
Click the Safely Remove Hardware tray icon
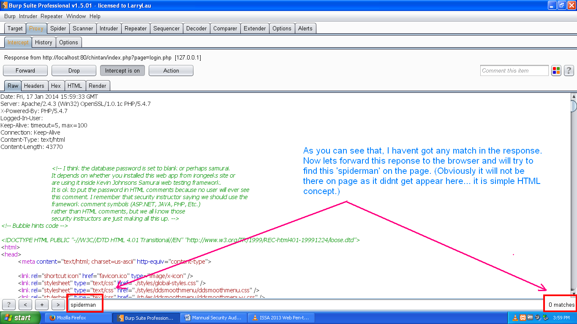545,318
